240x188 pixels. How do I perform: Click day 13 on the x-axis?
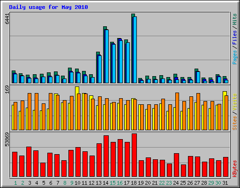(98, 183)
